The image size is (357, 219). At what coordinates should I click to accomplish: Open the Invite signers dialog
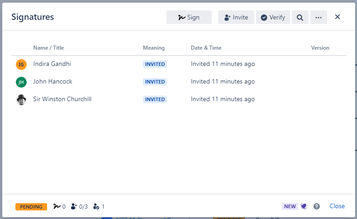236,17
